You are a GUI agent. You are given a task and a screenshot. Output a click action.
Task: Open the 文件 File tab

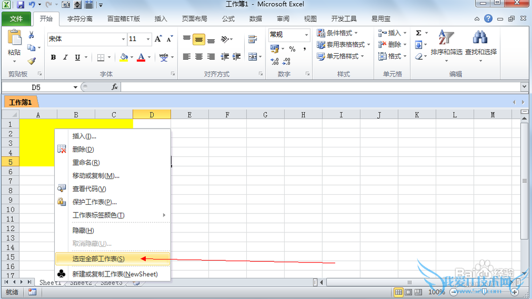(x=16, y=19)
